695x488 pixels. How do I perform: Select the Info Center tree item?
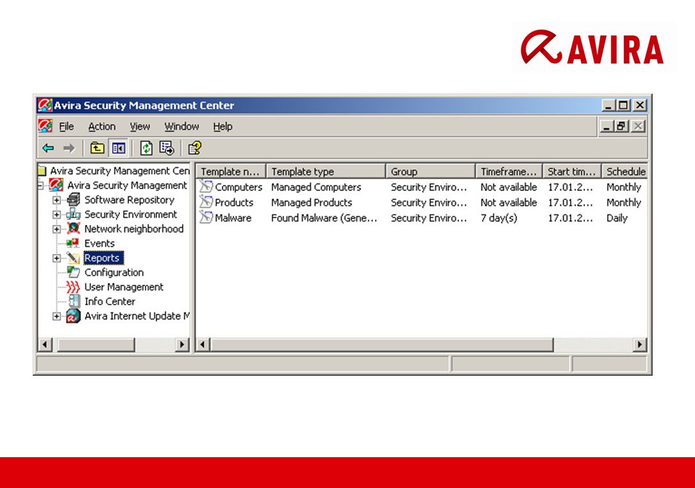pyautogui.click(x=110, y=302)
